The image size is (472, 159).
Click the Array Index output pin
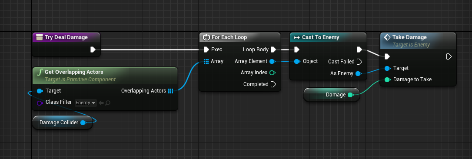click(272, 73)
